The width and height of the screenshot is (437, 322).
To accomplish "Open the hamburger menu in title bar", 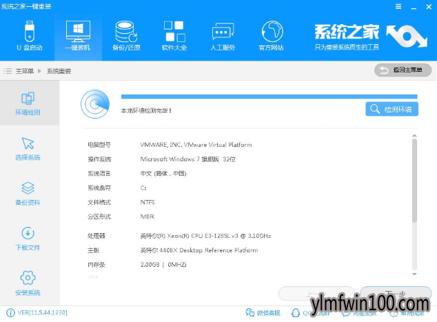I will pos(398,6).
